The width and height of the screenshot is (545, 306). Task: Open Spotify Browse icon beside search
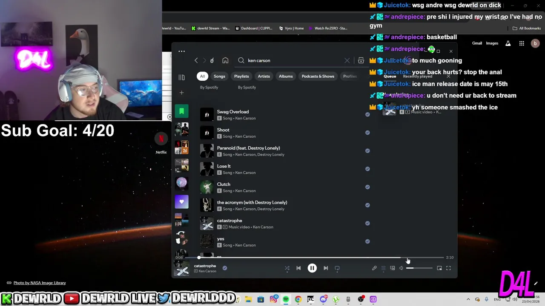pyautogui.click(x=361, y=60)
